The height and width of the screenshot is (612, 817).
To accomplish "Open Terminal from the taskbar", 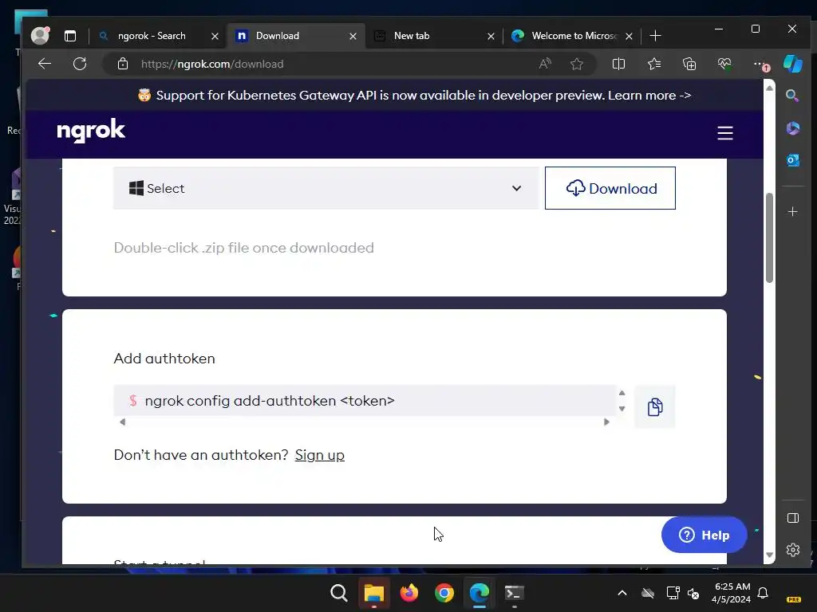I will tap(515, 593).
